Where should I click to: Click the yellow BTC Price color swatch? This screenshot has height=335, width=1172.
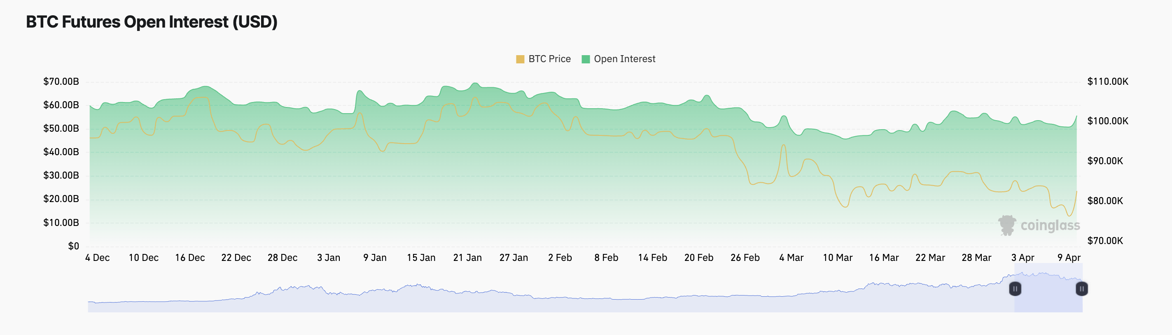[520, 59]
